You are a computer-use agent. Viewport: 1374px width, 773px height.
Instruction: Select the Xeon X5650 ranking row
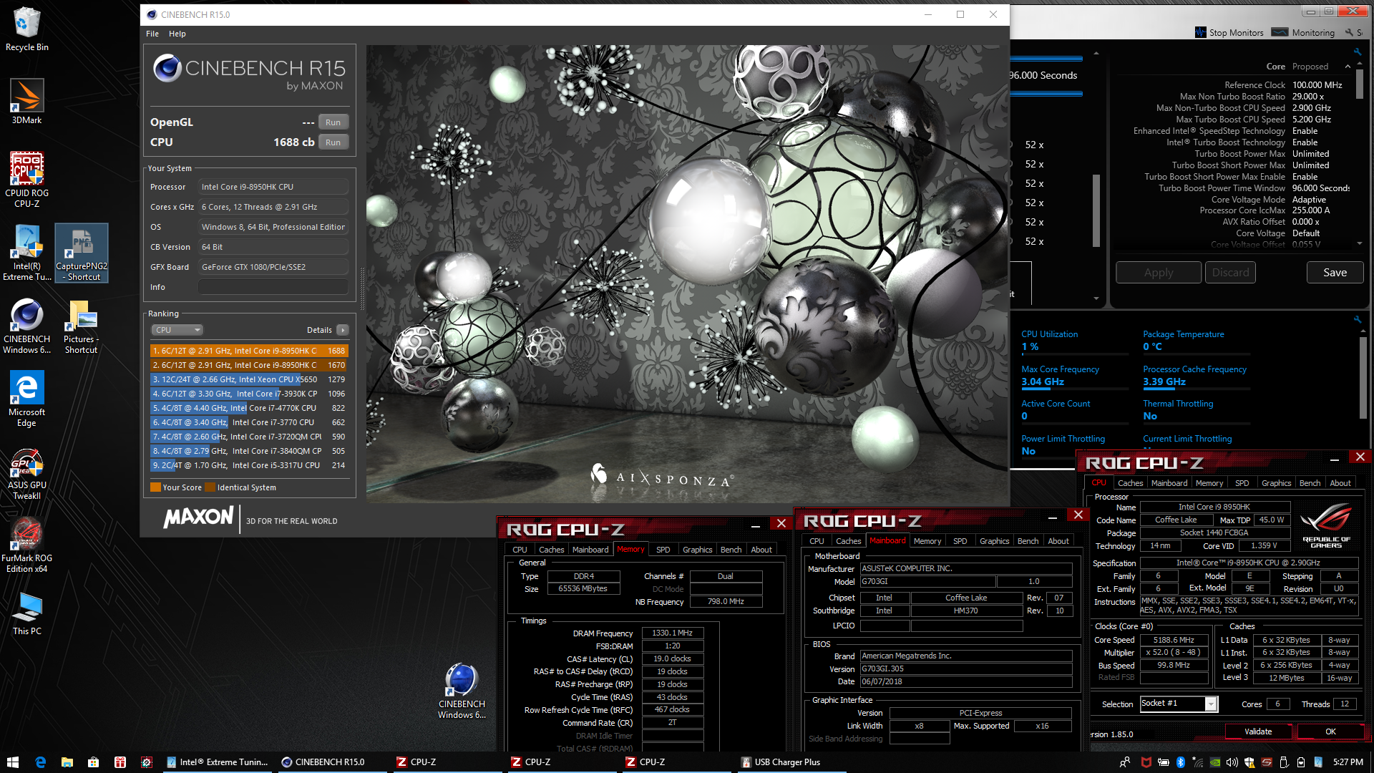point(249,379)
